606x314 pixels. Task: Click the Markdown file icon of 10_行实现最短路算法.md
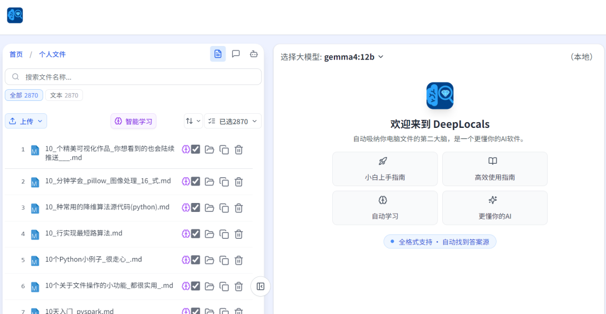(x=35, y=234)
